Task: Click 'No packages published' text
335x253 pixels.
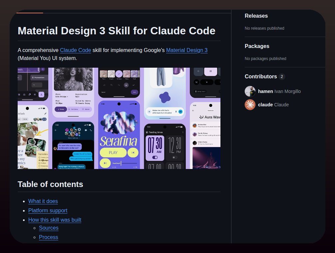Action: point(265,59)
